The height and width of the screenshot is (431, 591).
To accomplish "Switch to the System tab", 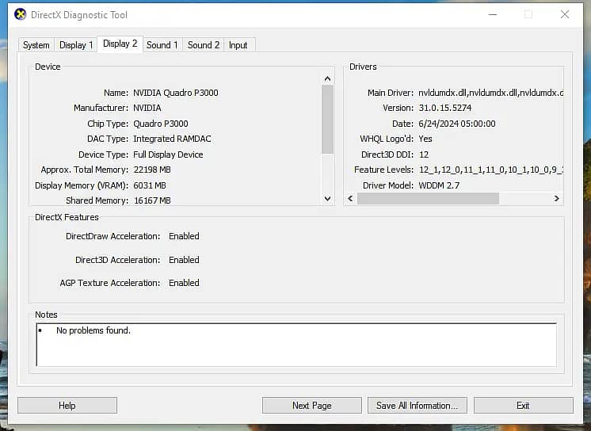I will (x=36, y=45).
